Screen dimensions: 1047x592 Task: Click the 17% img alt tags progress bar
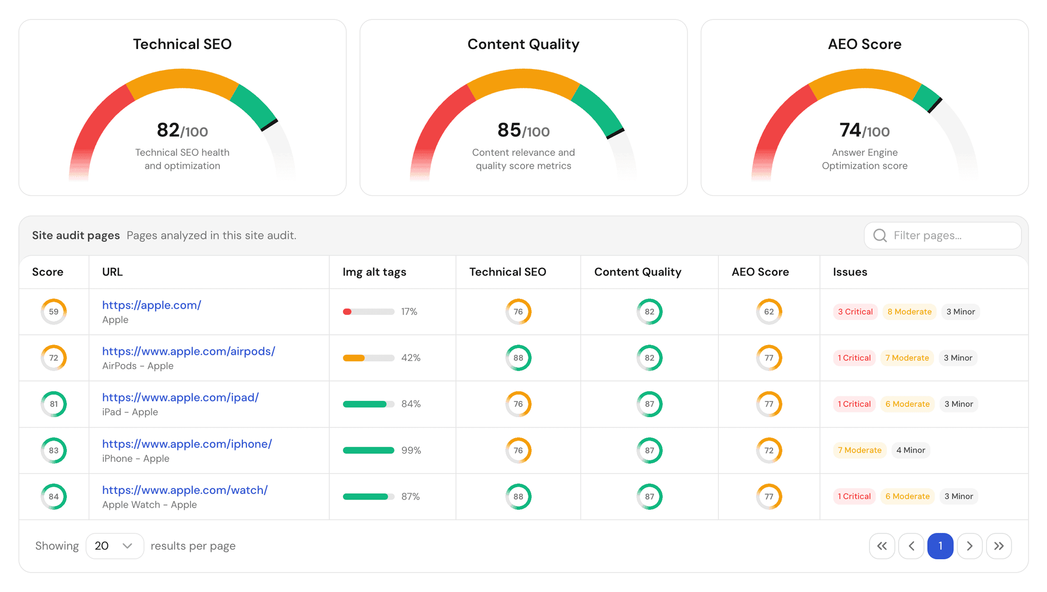(369, 312)
